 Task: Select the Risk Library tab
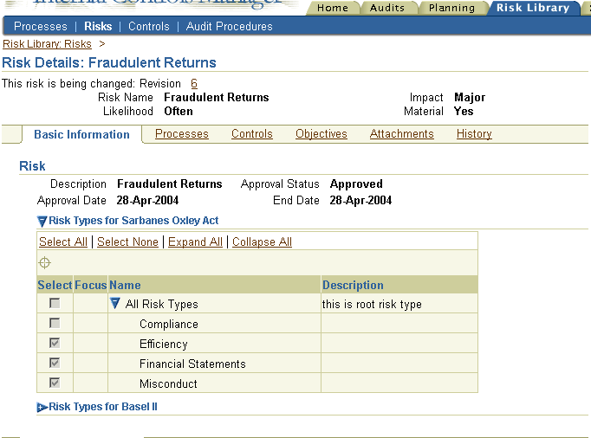click(x=533, y=8)
